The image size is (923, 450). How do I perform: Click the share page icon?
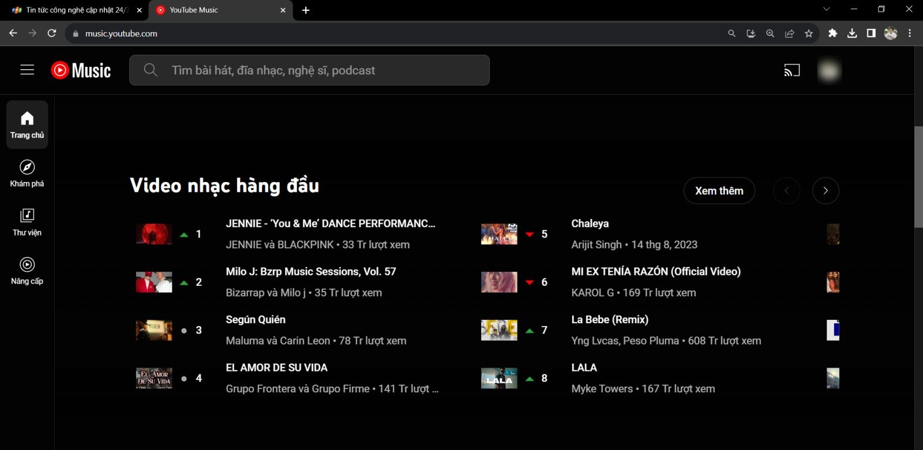tap(790, 33)
